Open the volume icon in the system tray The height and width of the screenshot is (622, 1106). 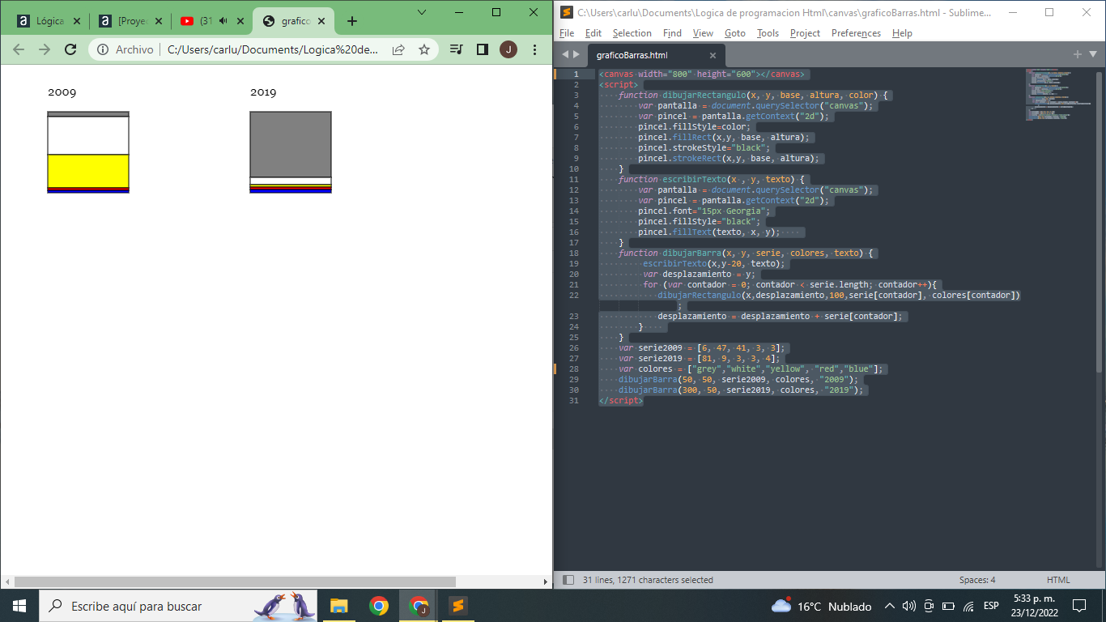pyautogui.click(x=908, y=606)
